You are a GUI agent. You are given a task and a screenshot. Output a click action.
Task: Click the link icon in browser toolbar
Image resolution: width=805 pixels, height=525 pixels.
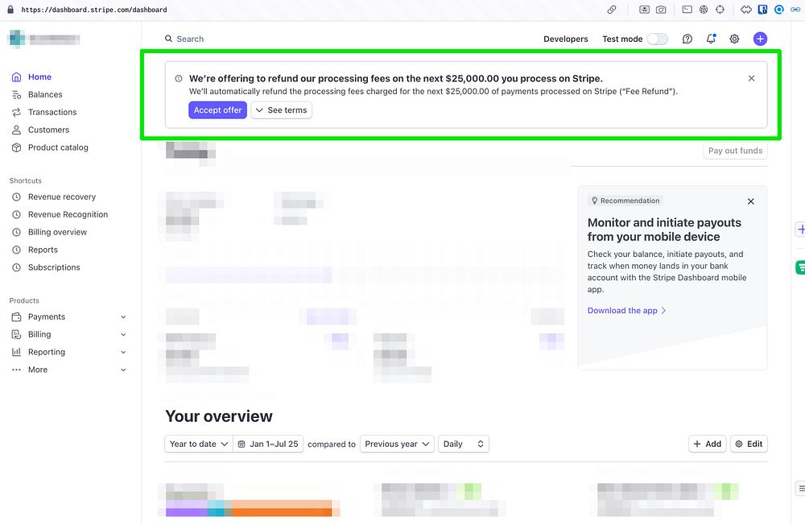pos(612,9)
